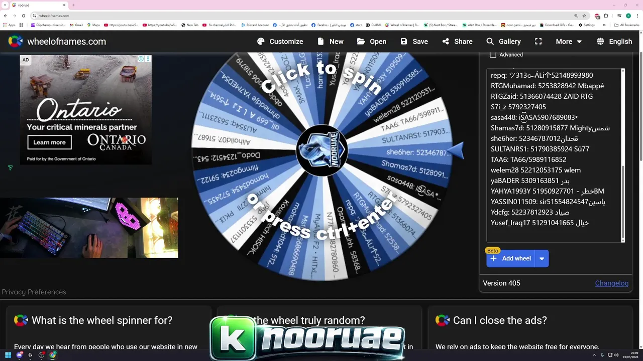
Task: Change language from English
Action: pos(614,42)
